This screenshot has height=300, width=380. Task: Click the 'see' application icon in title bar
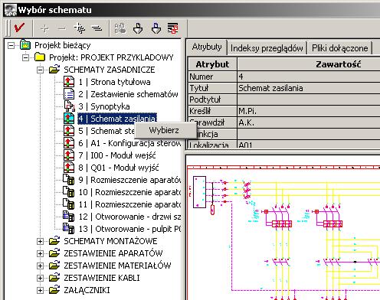click(x=11, y=10)
